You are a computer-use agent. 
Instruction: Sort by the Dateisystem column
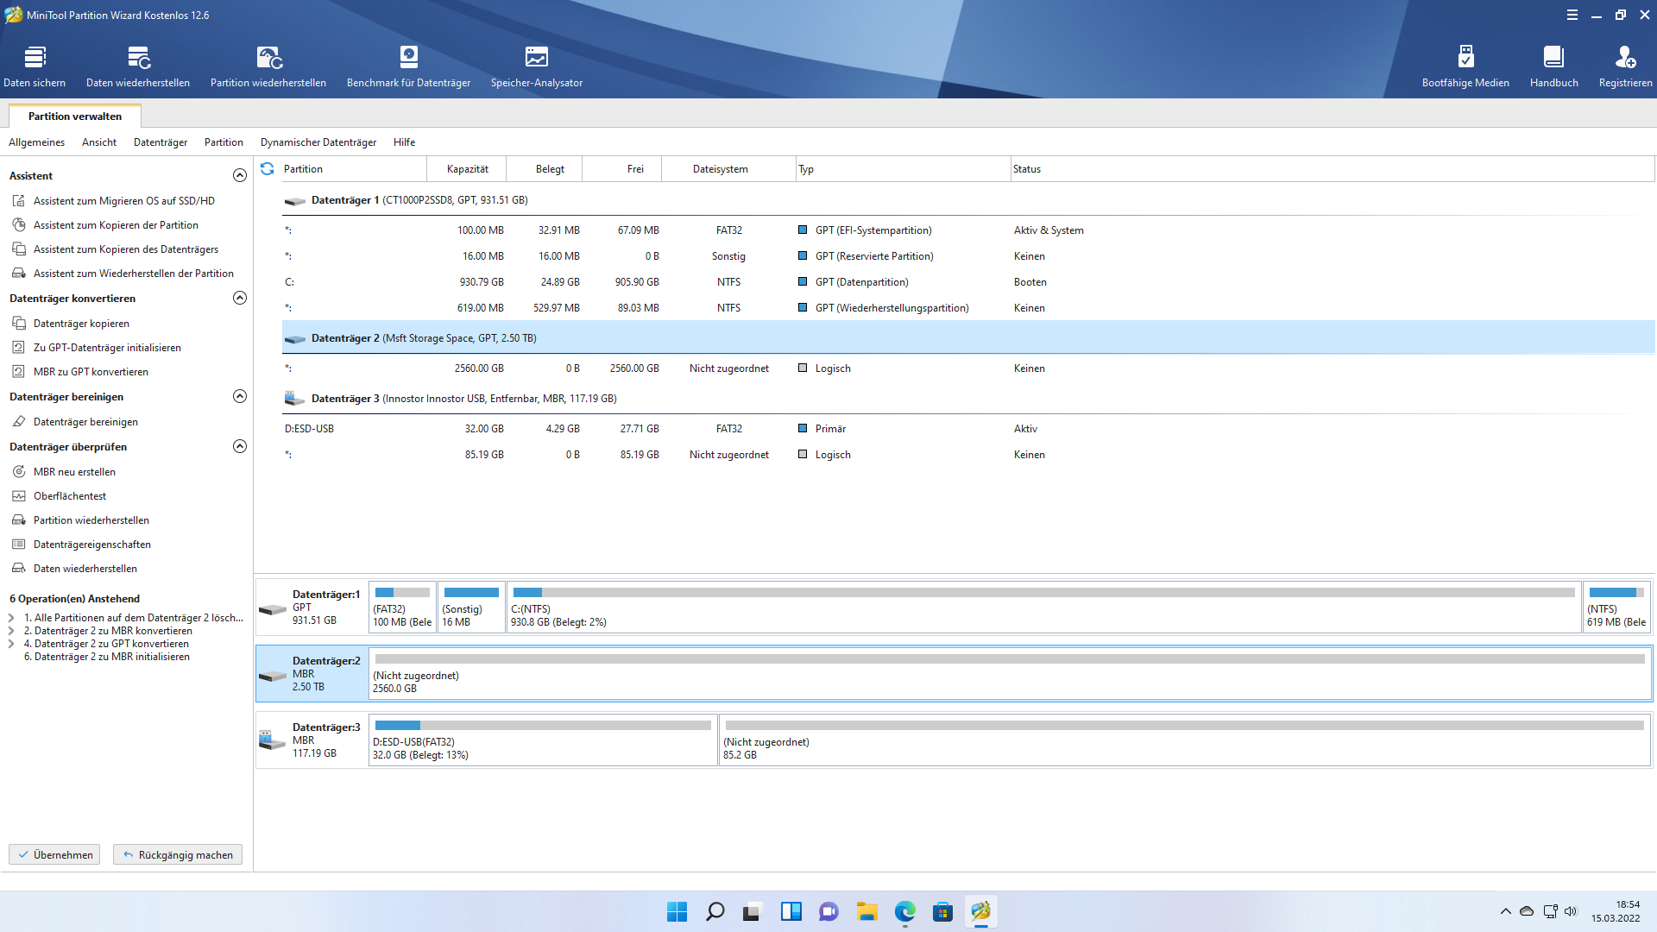click(729, 169)
